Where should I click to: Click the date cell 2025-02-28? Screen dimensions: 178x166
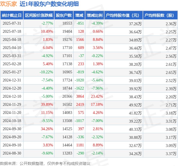(x=12, y=64)
